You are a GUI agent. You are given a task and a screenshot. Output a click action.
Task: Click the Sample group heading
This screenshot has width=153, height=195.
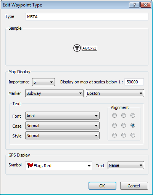[15, 28]
